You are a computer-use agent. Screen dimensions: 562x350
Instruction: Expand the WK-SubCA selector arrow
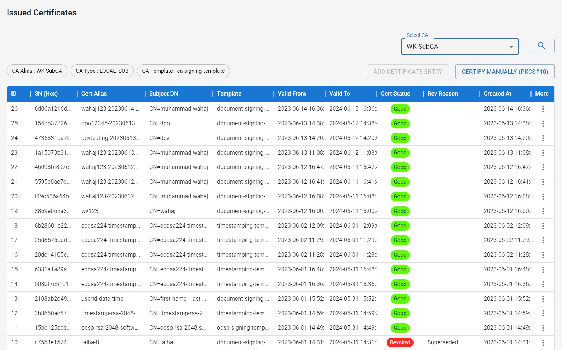click(511, 47)
